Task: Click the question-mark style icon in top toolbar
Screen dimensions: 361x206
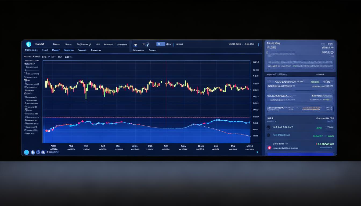Action: click(x=147, y=44)
